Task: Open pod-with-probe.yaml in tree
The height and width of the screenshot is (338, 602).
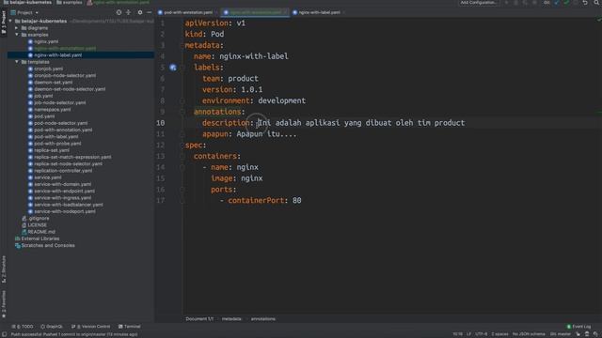Action: pos(57,144)
